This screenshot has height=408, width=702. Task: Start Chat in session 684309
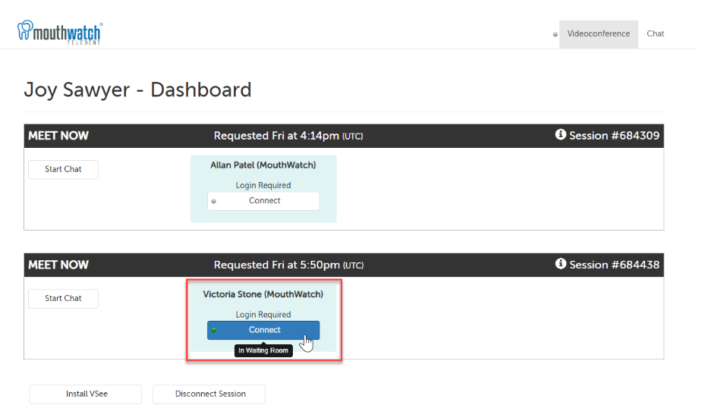point(63,170)
